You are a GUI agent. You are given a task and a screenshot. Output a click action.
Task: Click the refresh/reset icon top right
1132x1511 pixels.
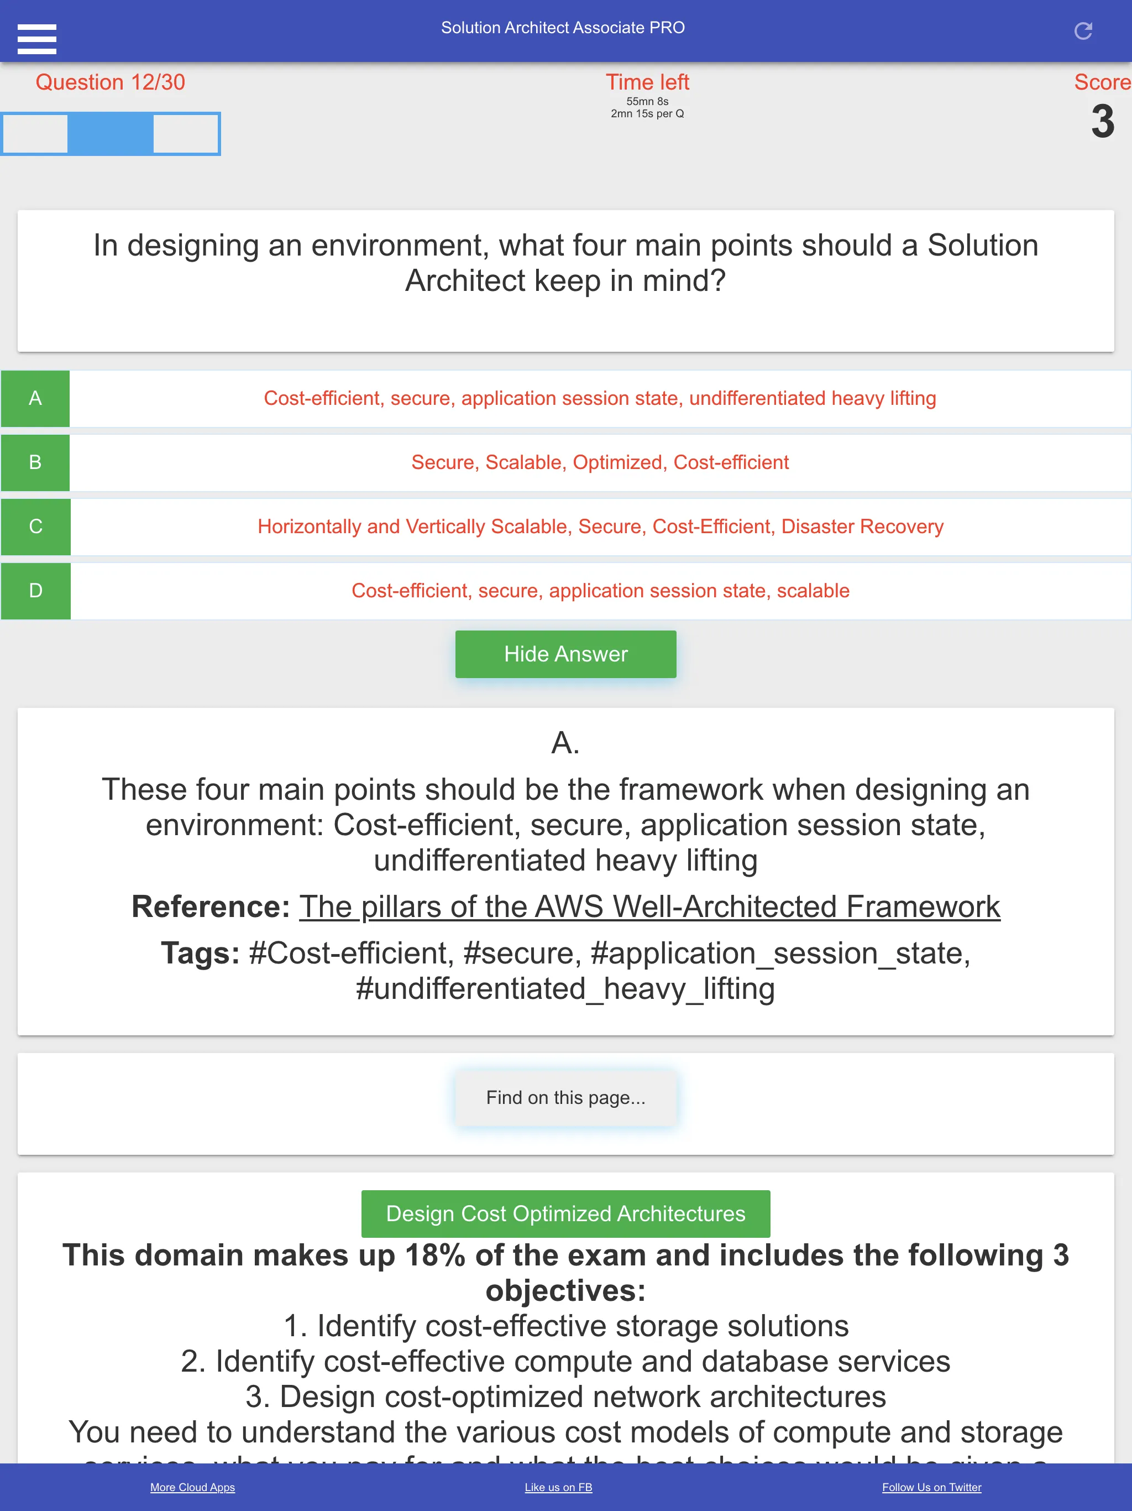point(1083,30)
